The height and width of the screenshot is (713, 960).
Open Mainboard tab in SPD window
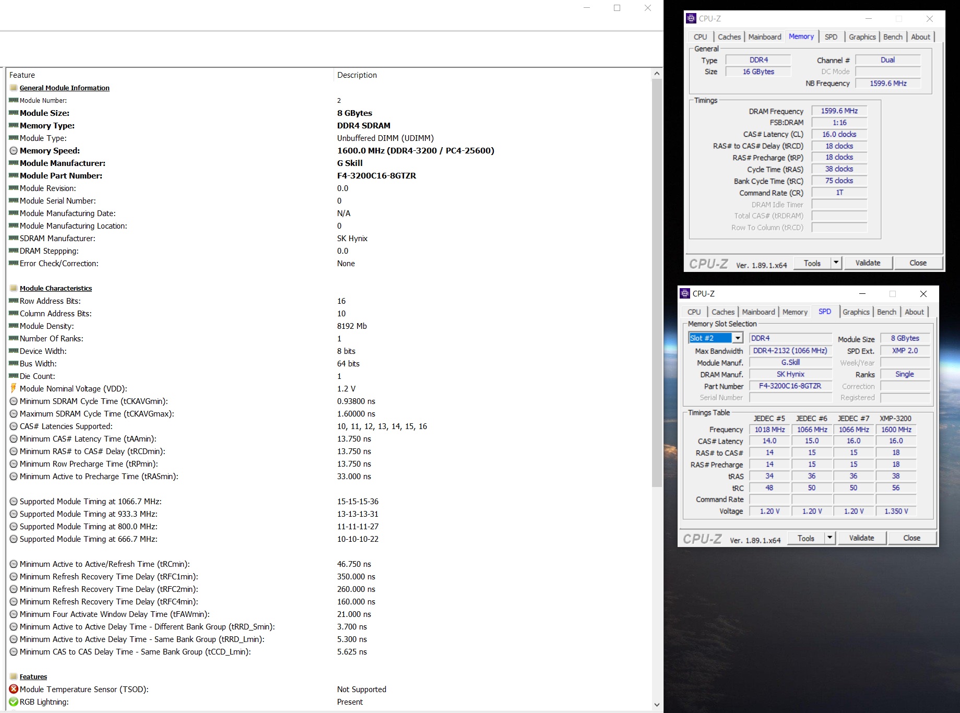pyautogui.click(x=758, y=312)
